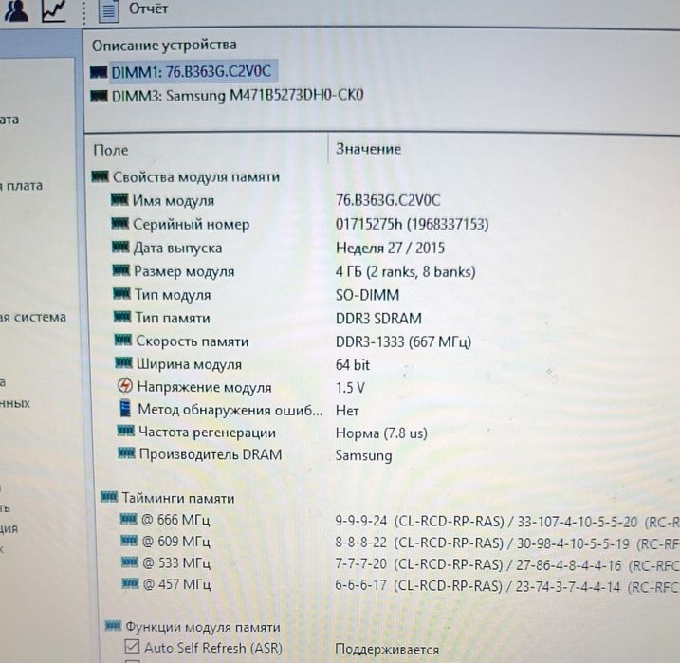Select the @ 666 МГц timing row
680x663 pixels.
click(x=175, y=520)
